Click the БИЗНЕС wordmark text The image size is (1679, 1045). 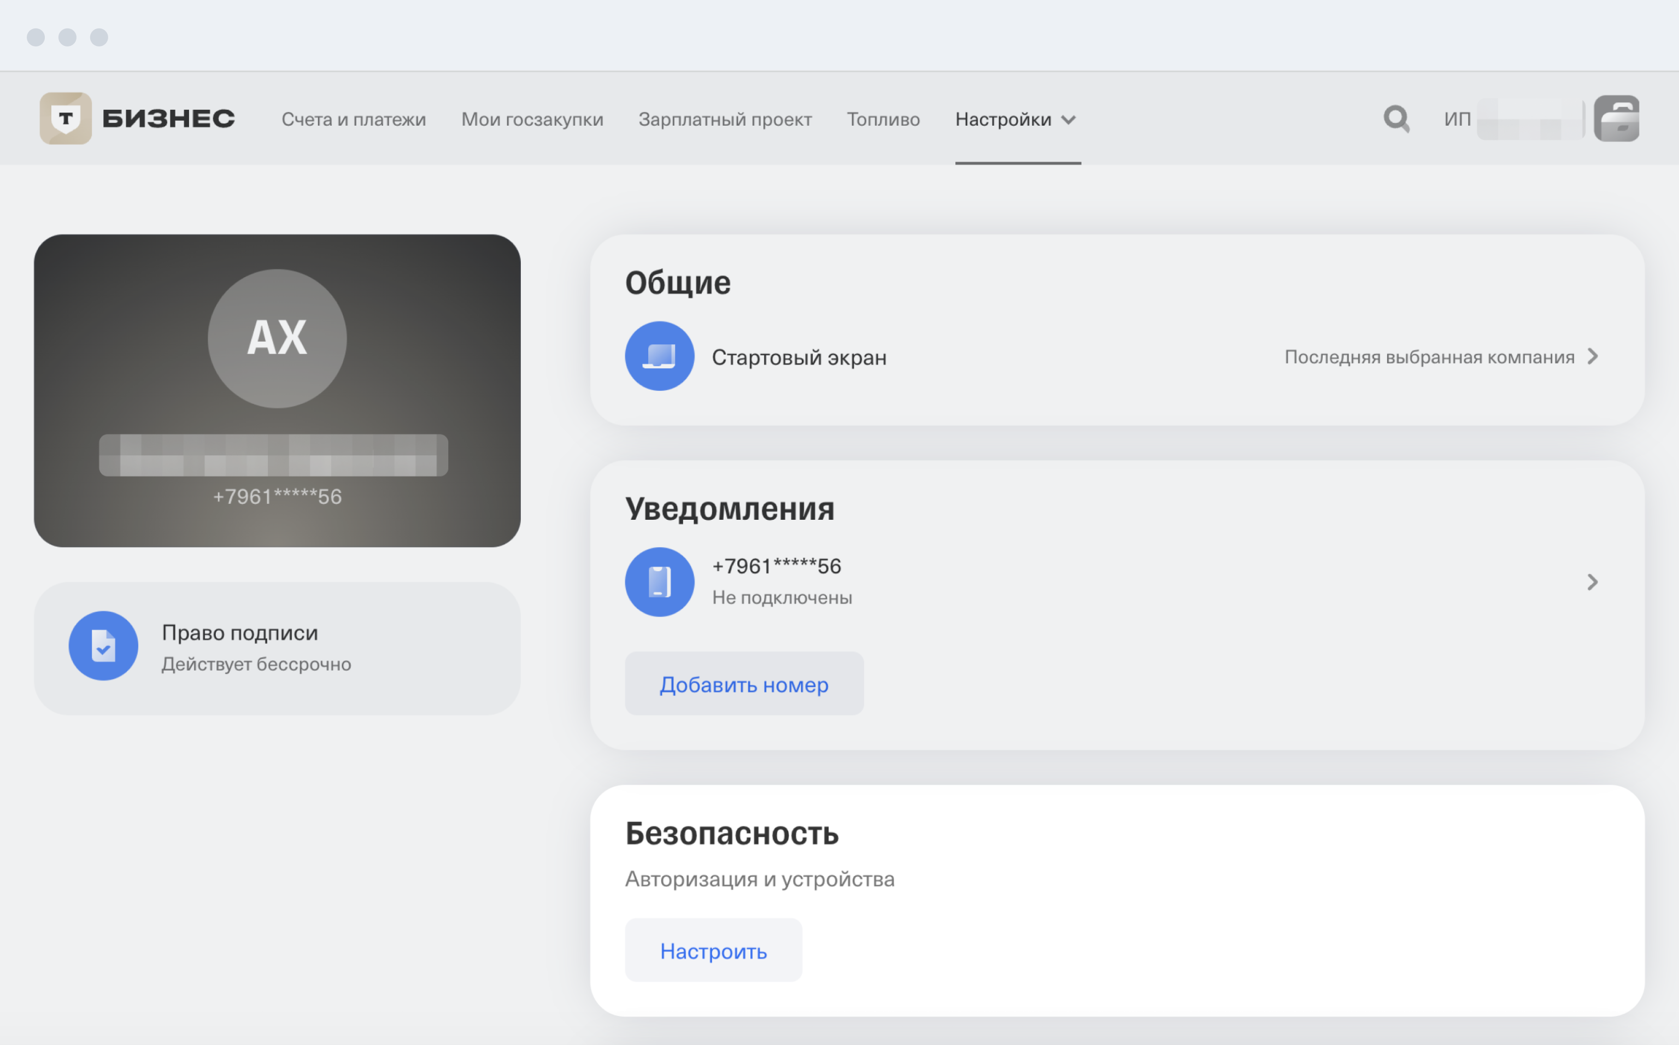click(168, 119)
